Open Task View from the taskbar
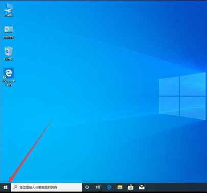The height and width of the screenshot is (193, 207). [x=98, y=187]
